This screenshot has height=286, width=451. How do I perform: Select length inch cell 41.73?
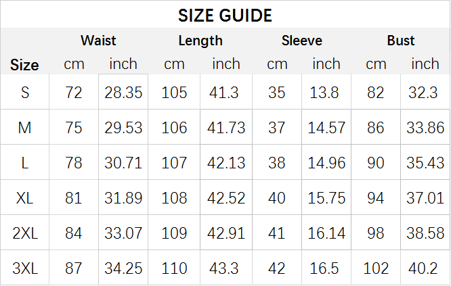tap(226, 128)
